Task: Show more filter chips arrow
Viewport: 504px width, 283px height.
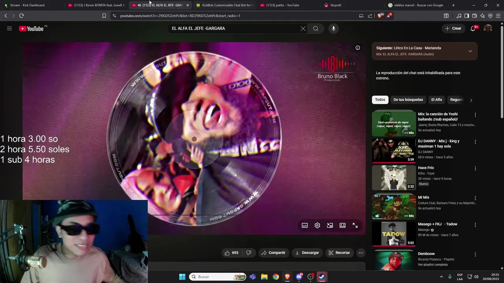Action: click(471, 100)
